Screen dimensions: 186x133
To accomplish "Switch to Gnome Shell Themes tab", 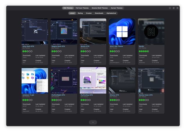I will (100, 8).
